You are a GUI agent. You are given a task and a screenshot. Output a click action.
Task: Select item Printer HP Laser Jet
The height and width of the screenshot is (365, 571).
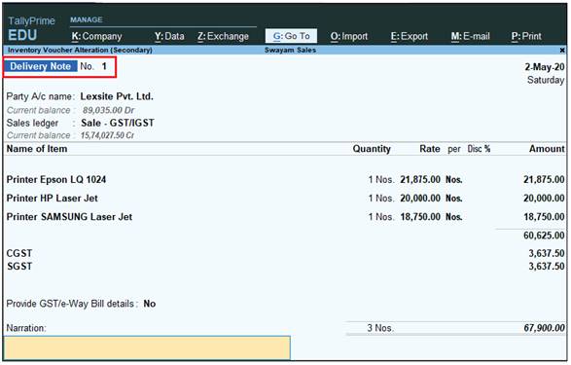(x=53, y=199)
